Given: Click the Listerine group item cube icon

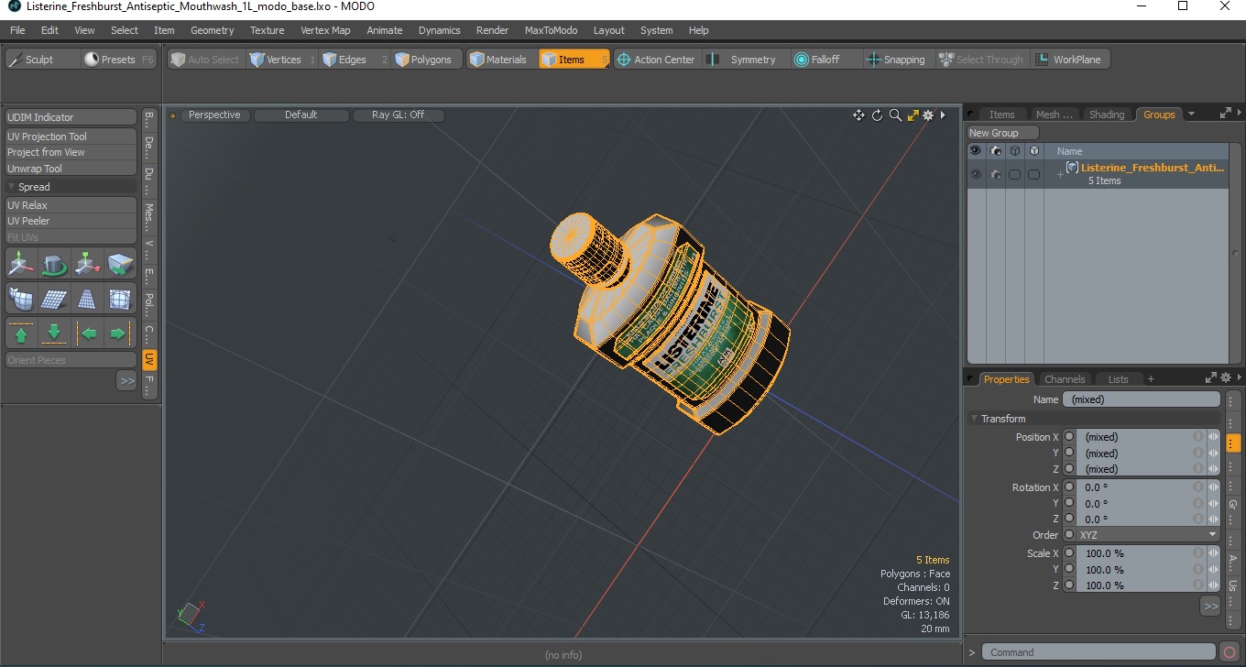Looking at the screenshot, I should click(1072, 168).
